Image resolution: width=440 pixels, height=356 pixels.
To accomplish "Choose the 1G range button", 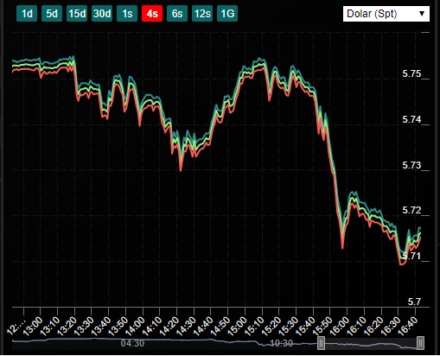I will pyautogui.click(x=227, y=14).
